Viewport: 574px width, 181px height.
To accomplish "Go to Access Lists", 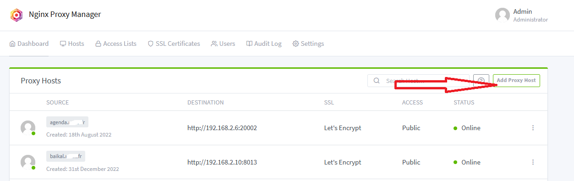I will (116, 44).
